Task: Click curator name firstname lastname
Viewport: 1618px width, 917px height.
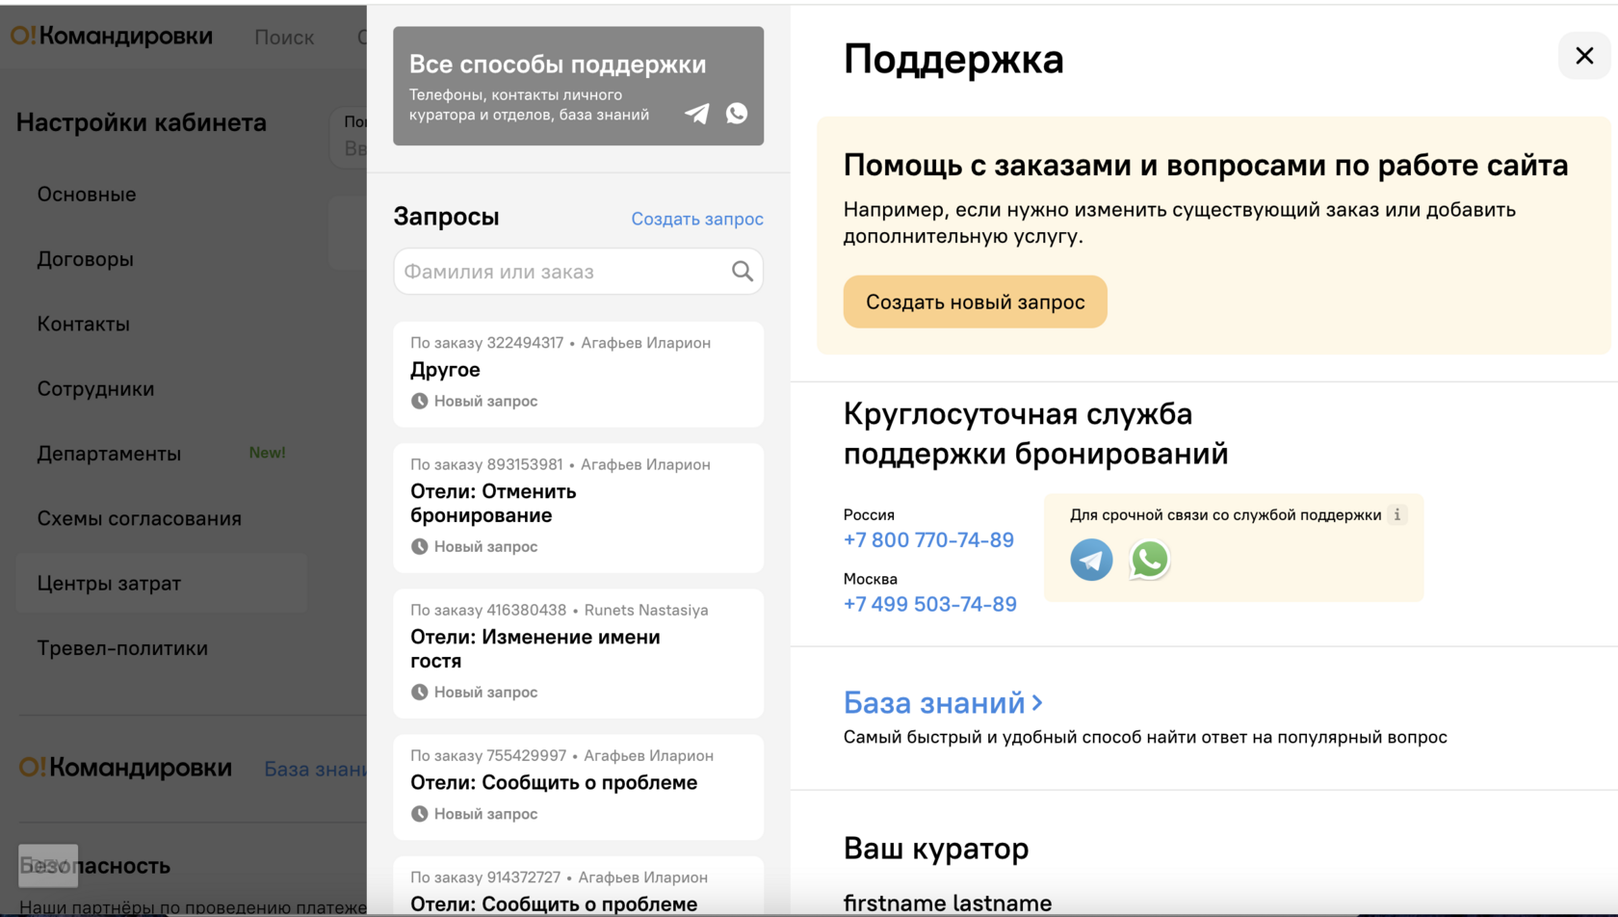Action: pyautogui.click(x=948, y=904)
